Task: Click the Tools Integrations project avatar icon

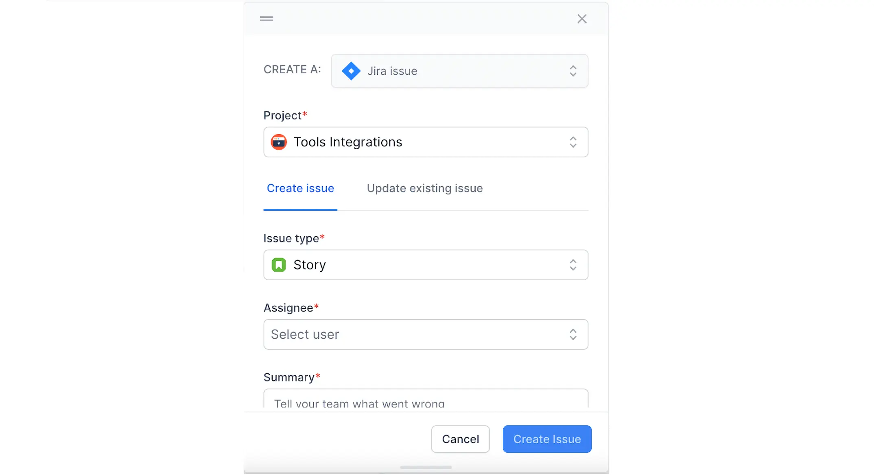Action: click(x=279, y=142)
